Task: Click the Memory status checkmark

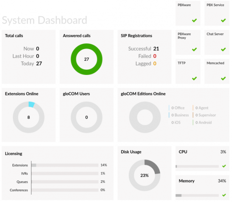Action: click(223, 195)
